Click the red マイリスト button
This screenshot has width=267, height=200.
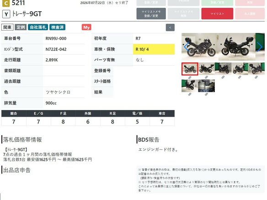217,14
